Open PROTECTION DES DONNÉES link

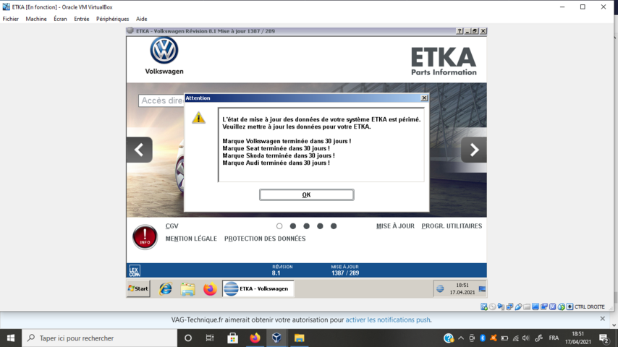[x=265, y=239]
